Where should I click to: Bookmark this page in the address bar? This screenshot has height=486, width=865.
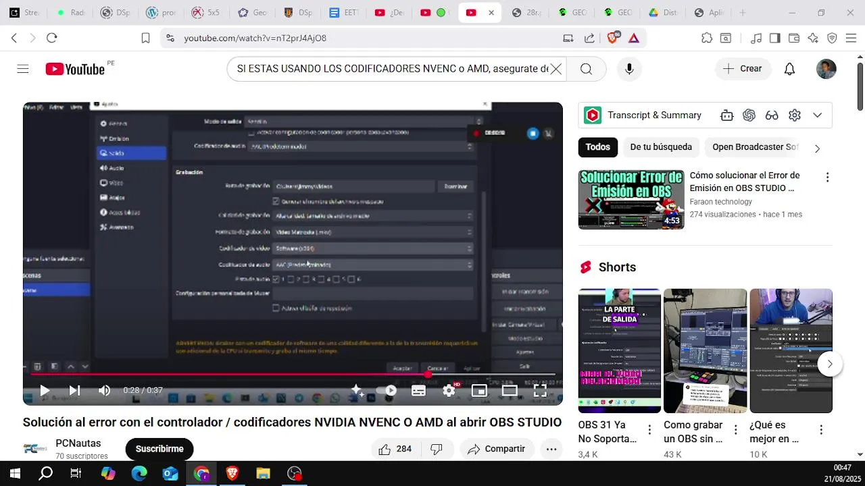[145, 38]
